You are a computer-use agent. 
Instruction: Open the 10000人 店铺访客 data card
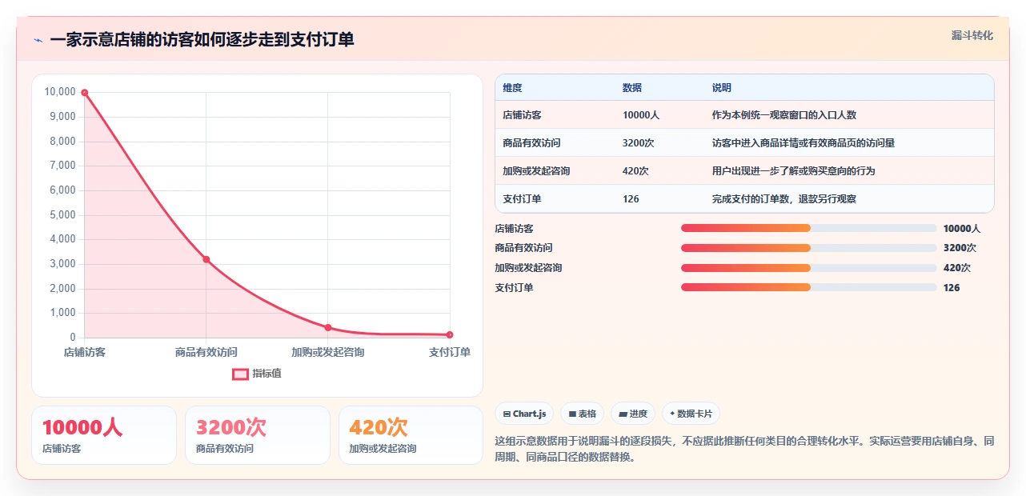tap(104, 435)
